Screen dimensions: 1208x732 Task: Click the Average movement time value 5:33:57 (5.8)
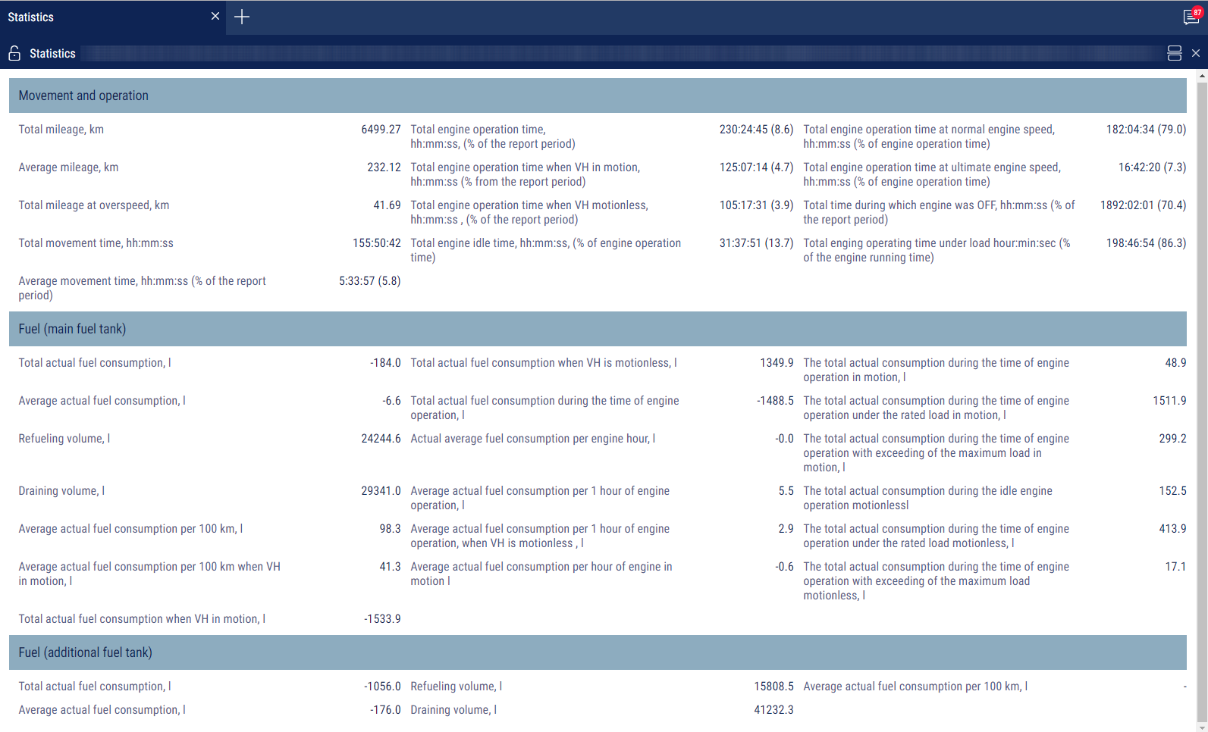click(369, 281)
